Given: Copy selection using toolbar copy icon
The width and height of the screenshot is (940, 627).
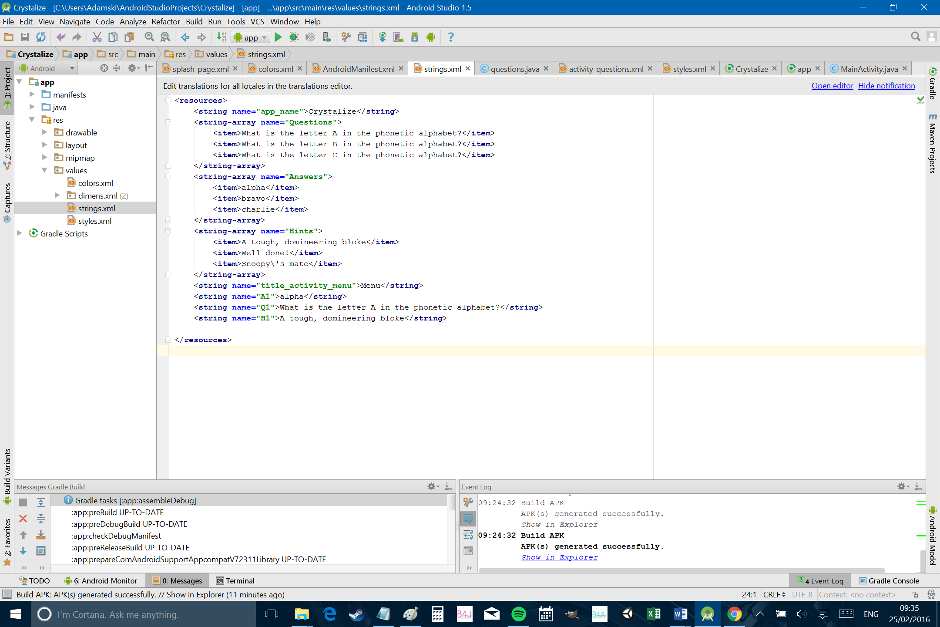Looking at the screenshot, I should coord(113,37).
